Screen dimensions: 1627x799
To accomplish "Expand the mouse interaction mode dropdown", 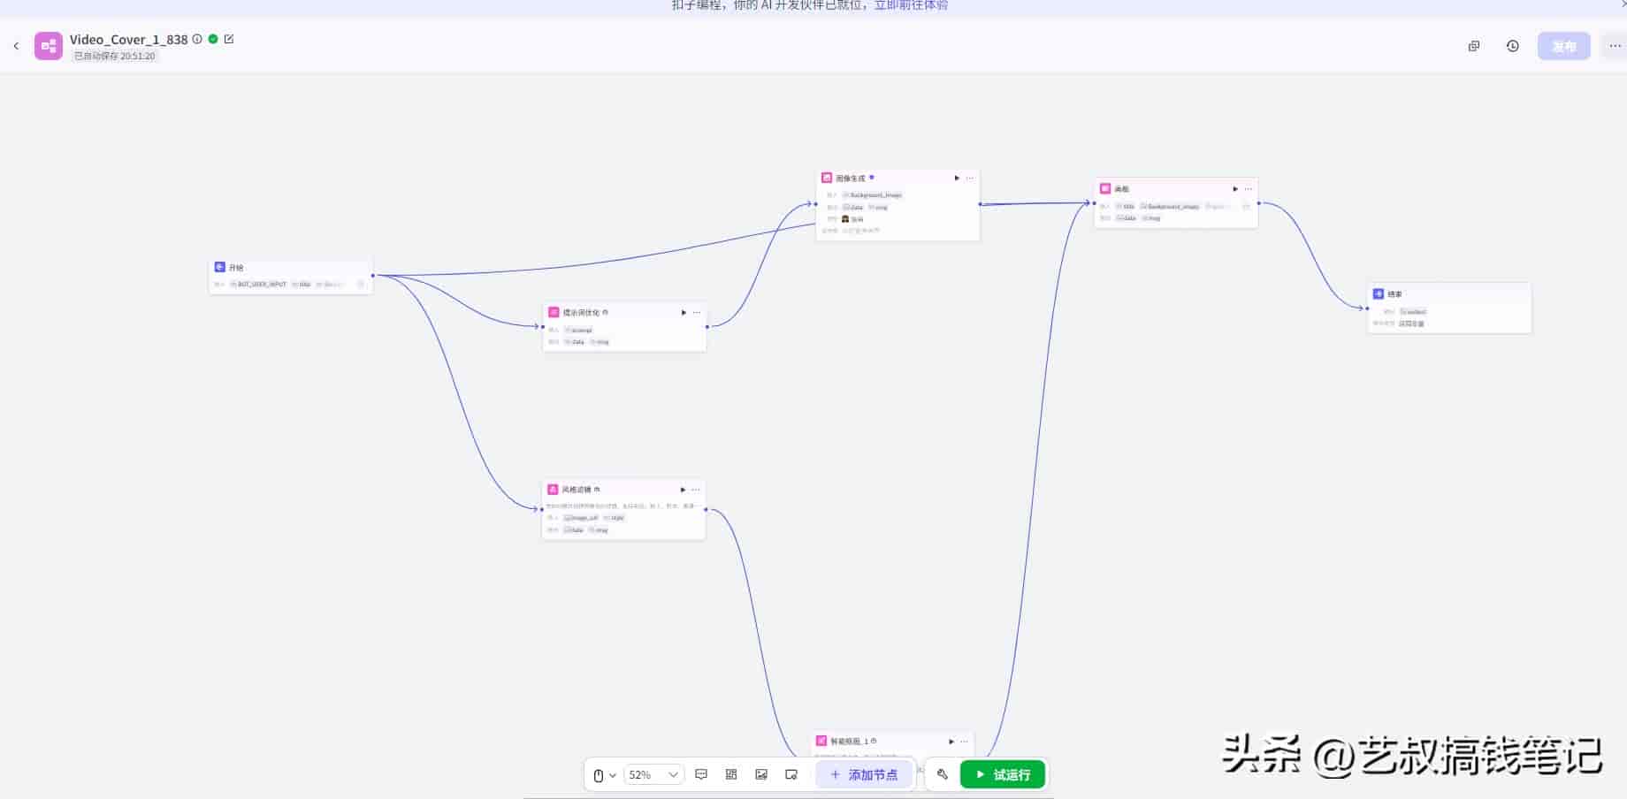I will tap(605, 775).
